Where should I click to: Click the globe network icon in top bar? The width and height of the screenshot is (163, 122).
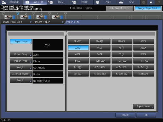143,2
